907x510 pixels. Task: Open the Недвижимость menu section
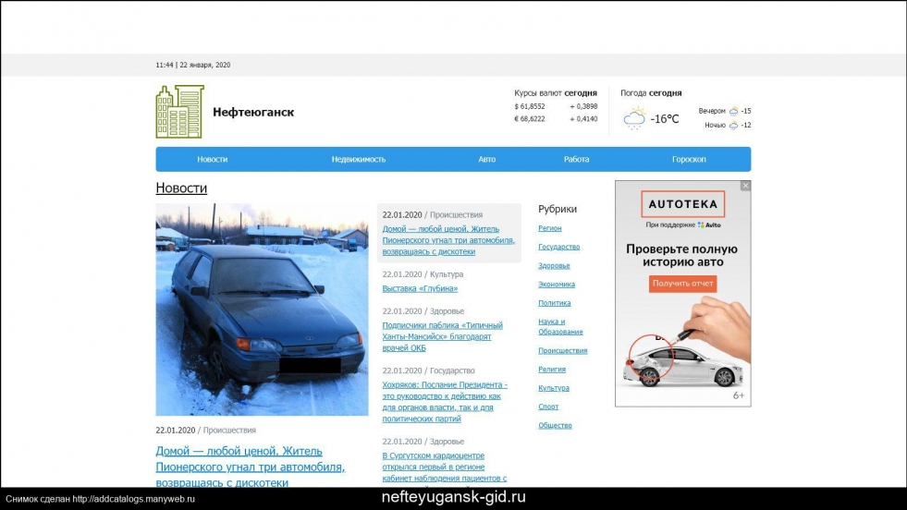tap(359, 159)
